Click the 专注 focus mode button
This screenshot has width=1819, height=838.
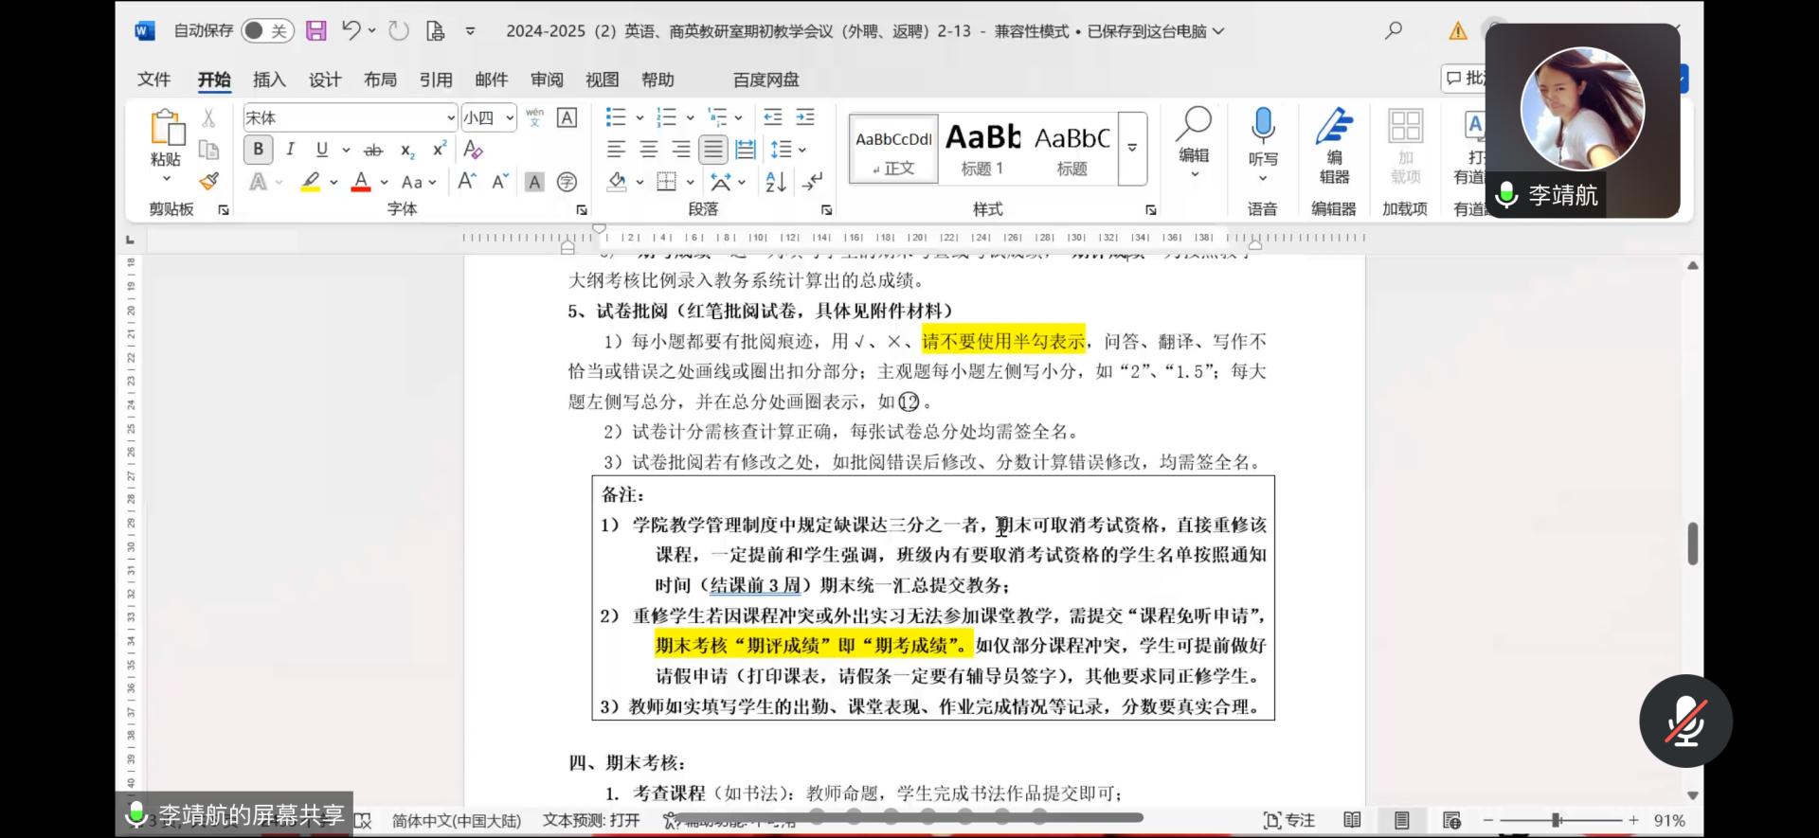[1289, 820]
